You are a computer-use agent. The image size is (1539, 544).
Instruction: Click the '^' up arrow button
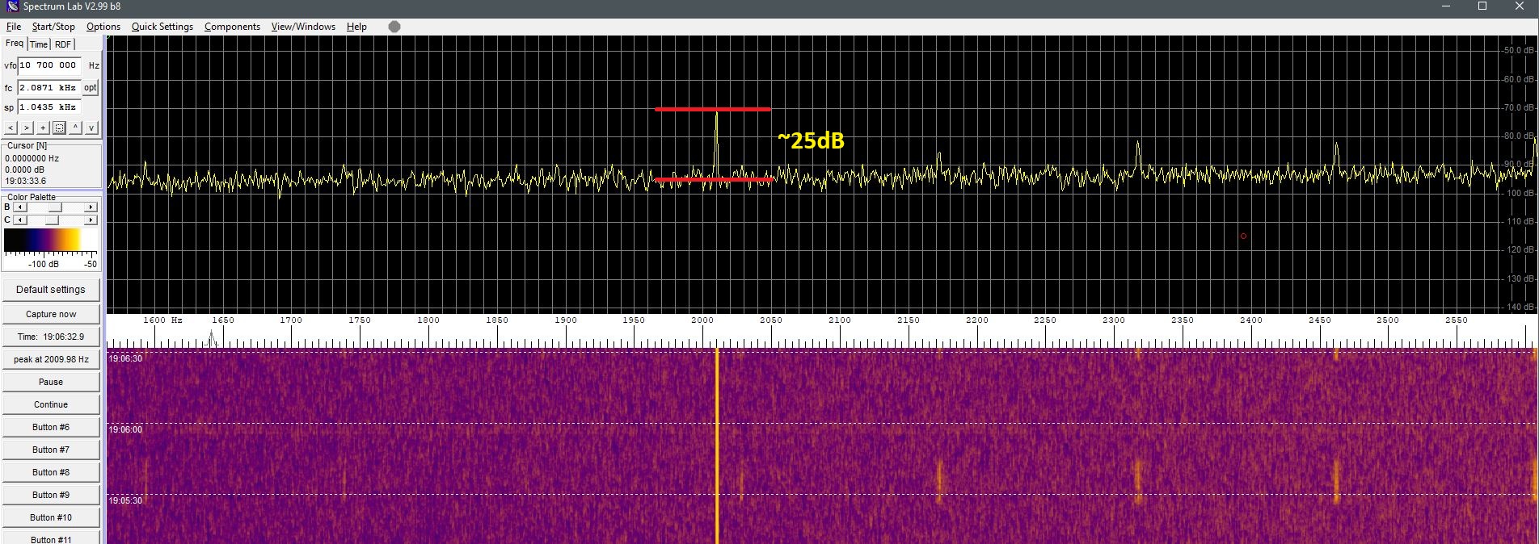[75, 128]
